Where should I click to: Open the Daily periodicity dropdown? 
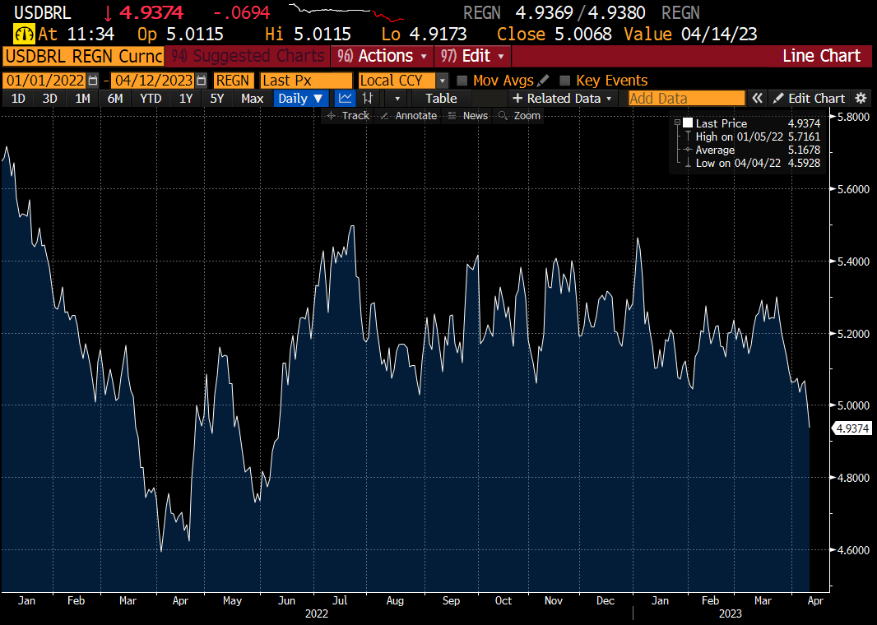(300, 99)
